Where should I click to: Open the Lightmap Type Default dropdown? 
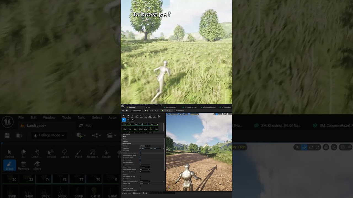tap(145, 184)
